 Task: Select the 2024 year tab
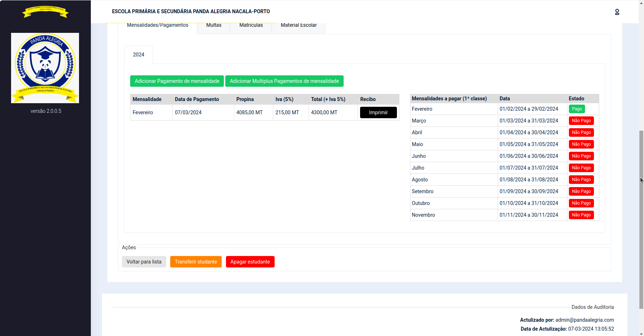(138, 55)
